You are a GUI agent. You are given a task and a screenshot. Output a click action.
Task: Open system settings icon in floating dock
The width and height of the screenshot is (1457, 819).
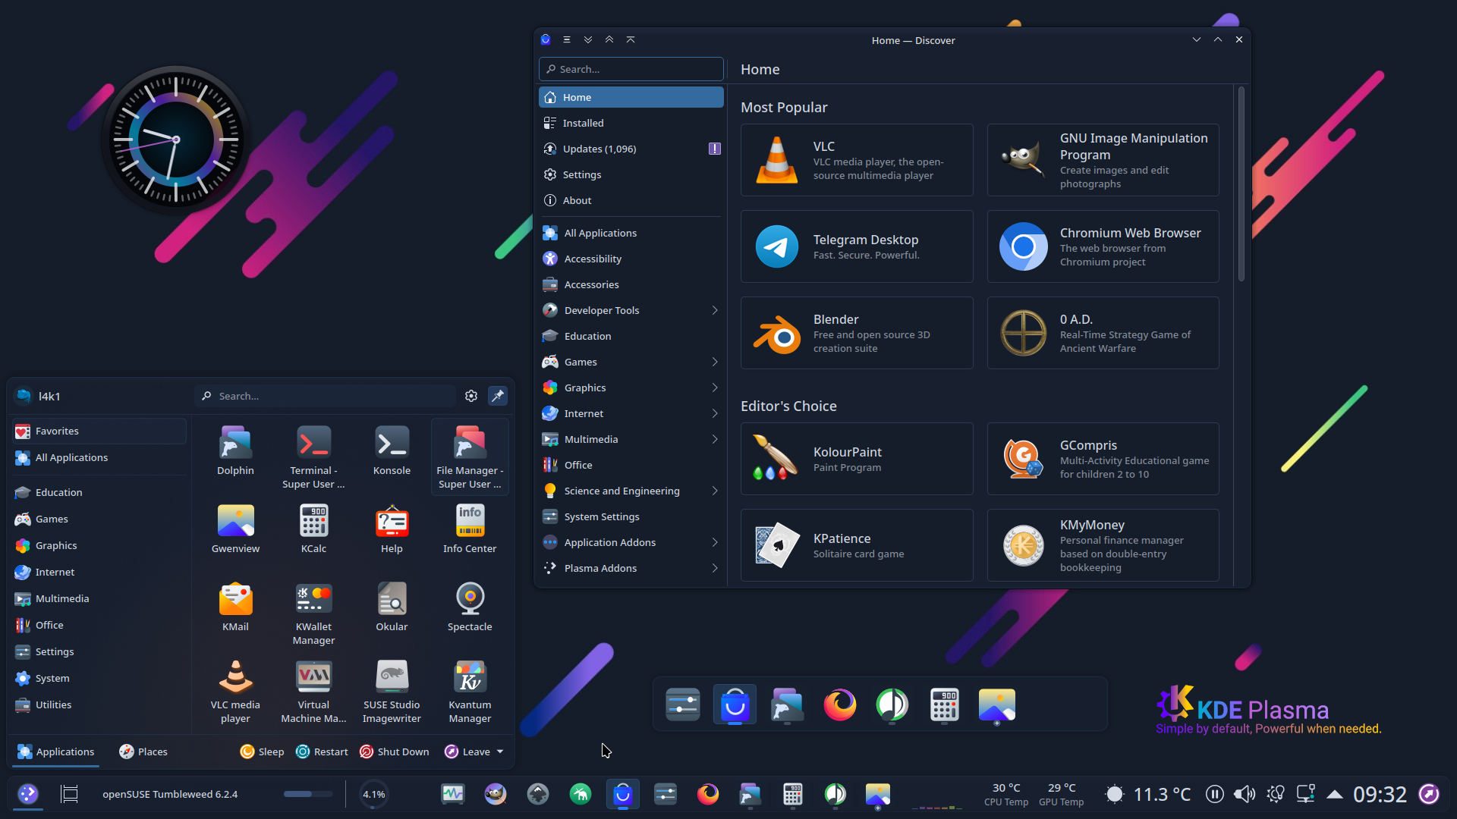[x=682, y=704]
